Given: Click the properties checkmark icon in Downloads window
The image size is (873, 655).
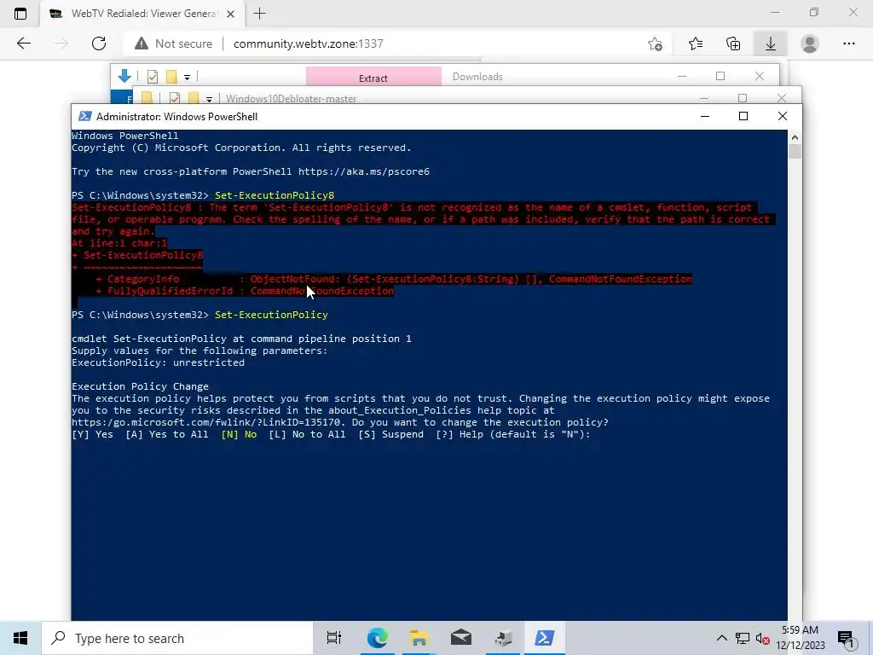Looking at the screenshot, I should tap(152, 77).
